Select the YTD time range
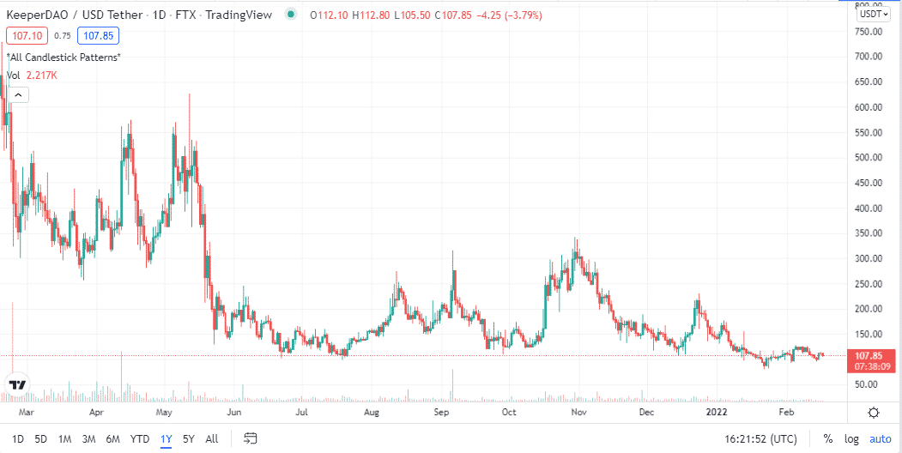The width and height of the screenshot is (902, 453). click(x=140, y=439)
